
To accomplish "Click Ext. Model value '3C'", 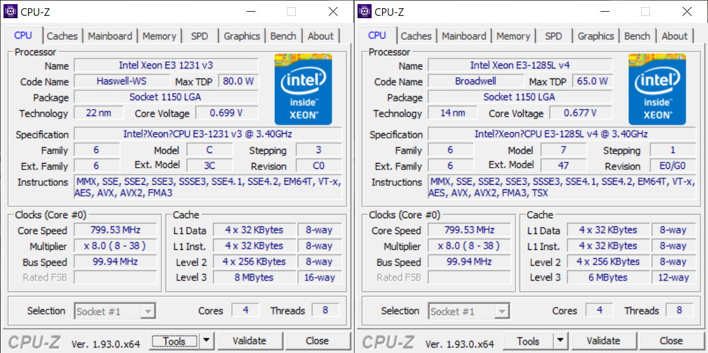I will tap(210, 166).
